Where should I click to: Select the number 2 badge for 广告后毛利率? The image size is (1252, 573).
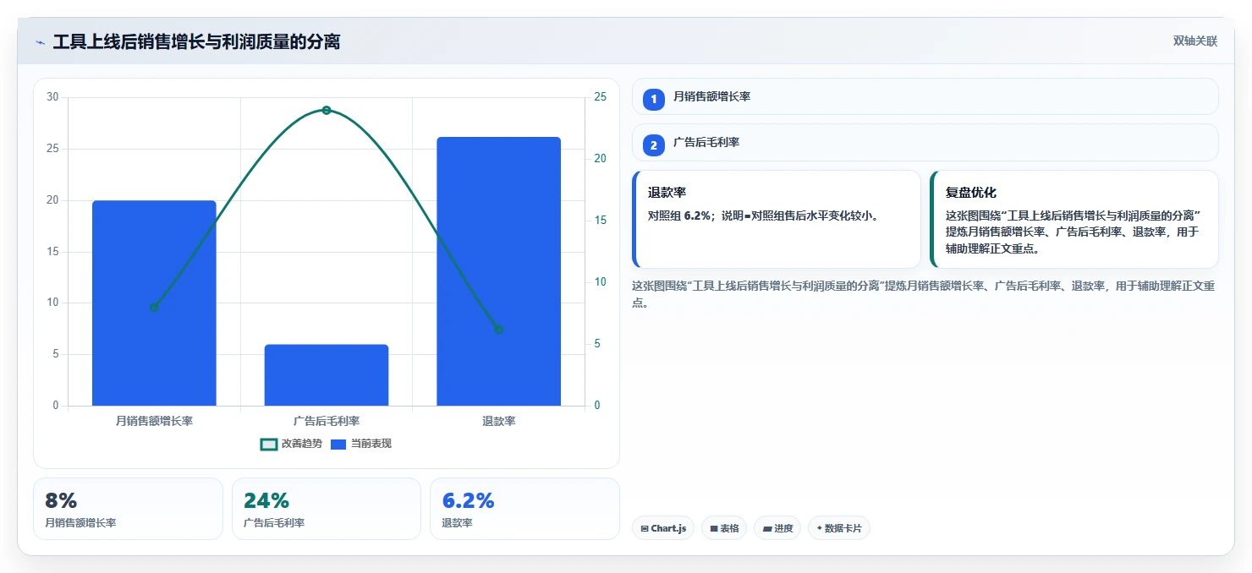pyautogui.click(x=653, y=145)
